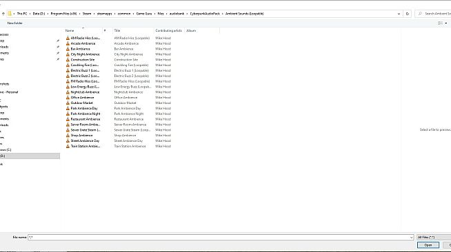Select the Crackling Fire file icon

tap(68, 65)
